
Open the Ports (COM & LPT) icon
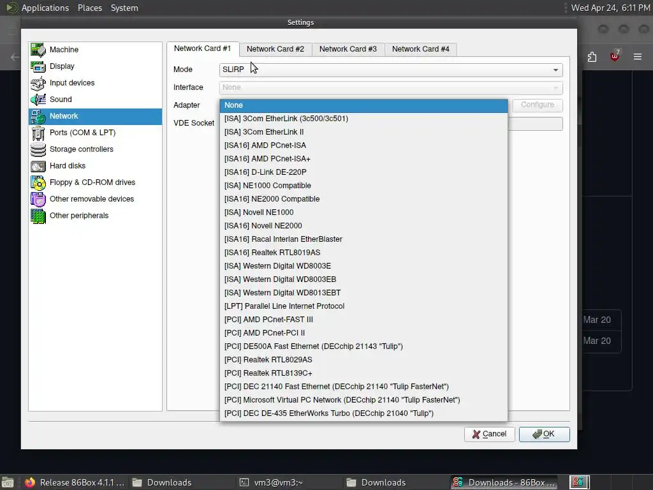[38, 133]
